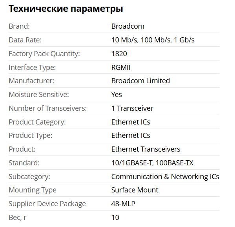235x227 pixels.
Task: Select the Broadcom brand value
Action: [128, 26]
